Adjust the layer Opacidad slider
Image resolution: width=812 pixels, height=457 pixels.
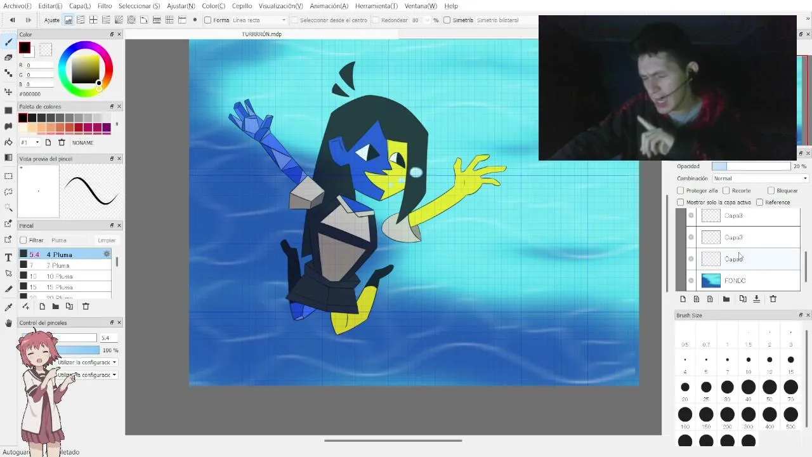[751, 166]
